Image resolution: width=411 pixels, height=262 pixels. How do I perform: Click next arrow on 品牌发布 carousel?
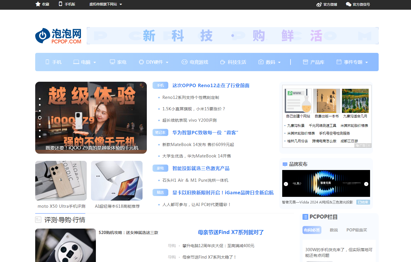(366, 184)
